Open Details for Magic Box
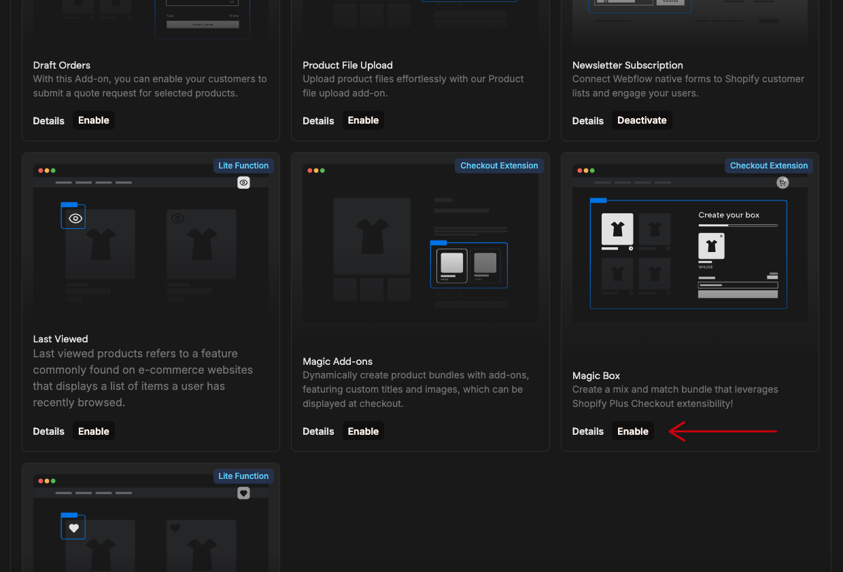Screen dimensions: 843x572 pos(587,431)
